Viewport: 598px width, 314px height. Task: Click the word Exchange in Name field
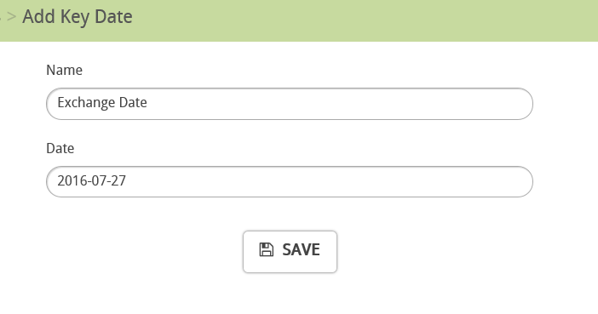tap(86, 103)
